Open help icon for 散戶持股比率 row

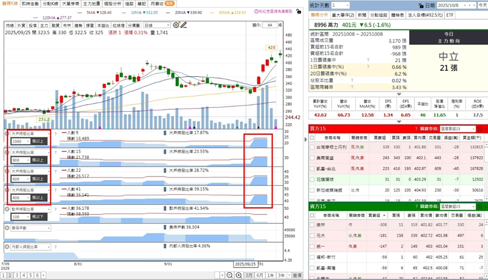click(x=55, y=209)
